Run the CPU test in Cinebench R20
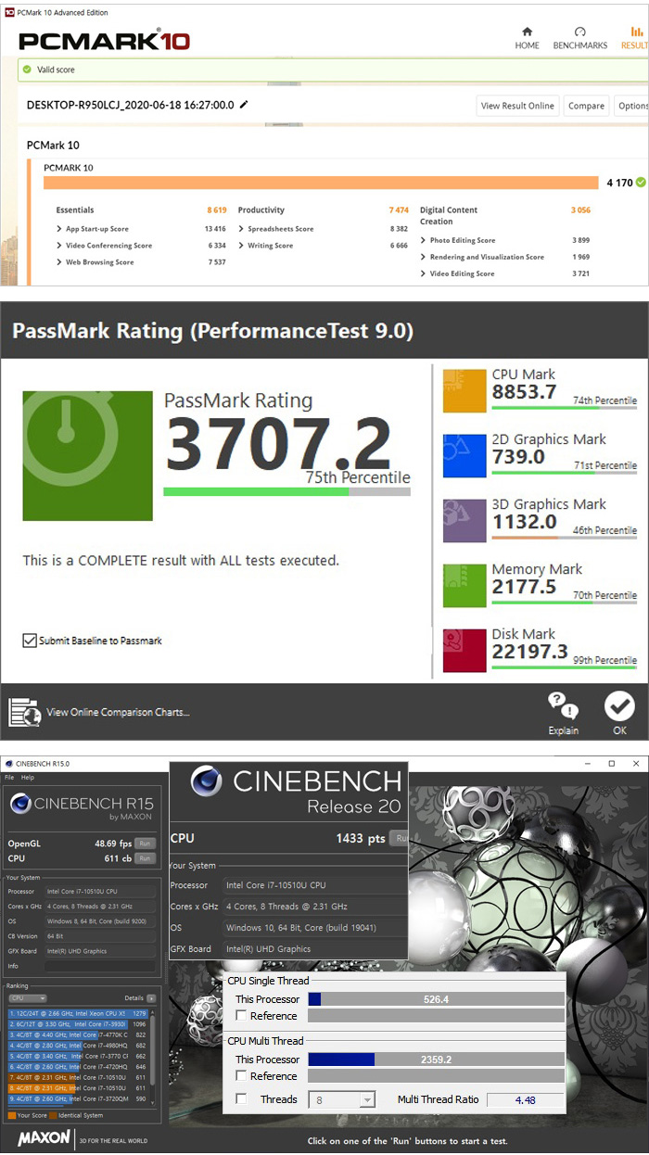Screen dimensions: 649x1155 [400, 838]
